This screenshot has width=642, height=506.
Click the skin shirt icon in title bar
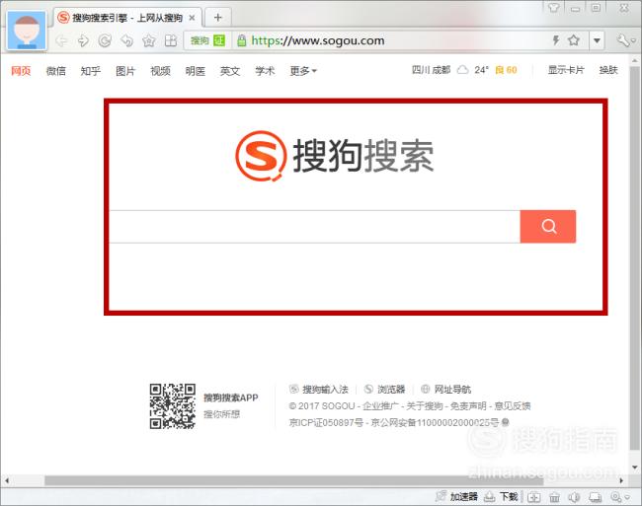coord(553,8)
